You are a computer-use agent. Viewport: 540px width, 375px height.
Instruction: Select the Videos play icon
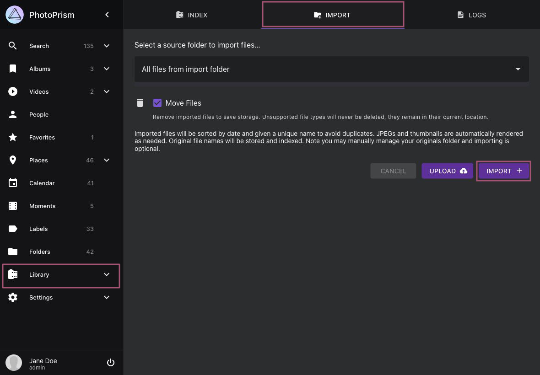12,91
